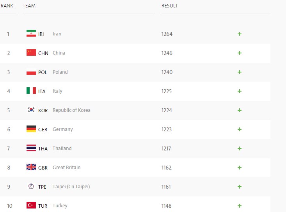Expand Iran's result details with plus icon
286x212 pixels.
pos(240,34)
